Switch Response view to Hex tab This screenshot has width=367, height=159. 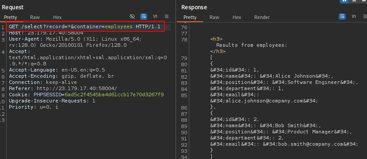pos(237,17)
